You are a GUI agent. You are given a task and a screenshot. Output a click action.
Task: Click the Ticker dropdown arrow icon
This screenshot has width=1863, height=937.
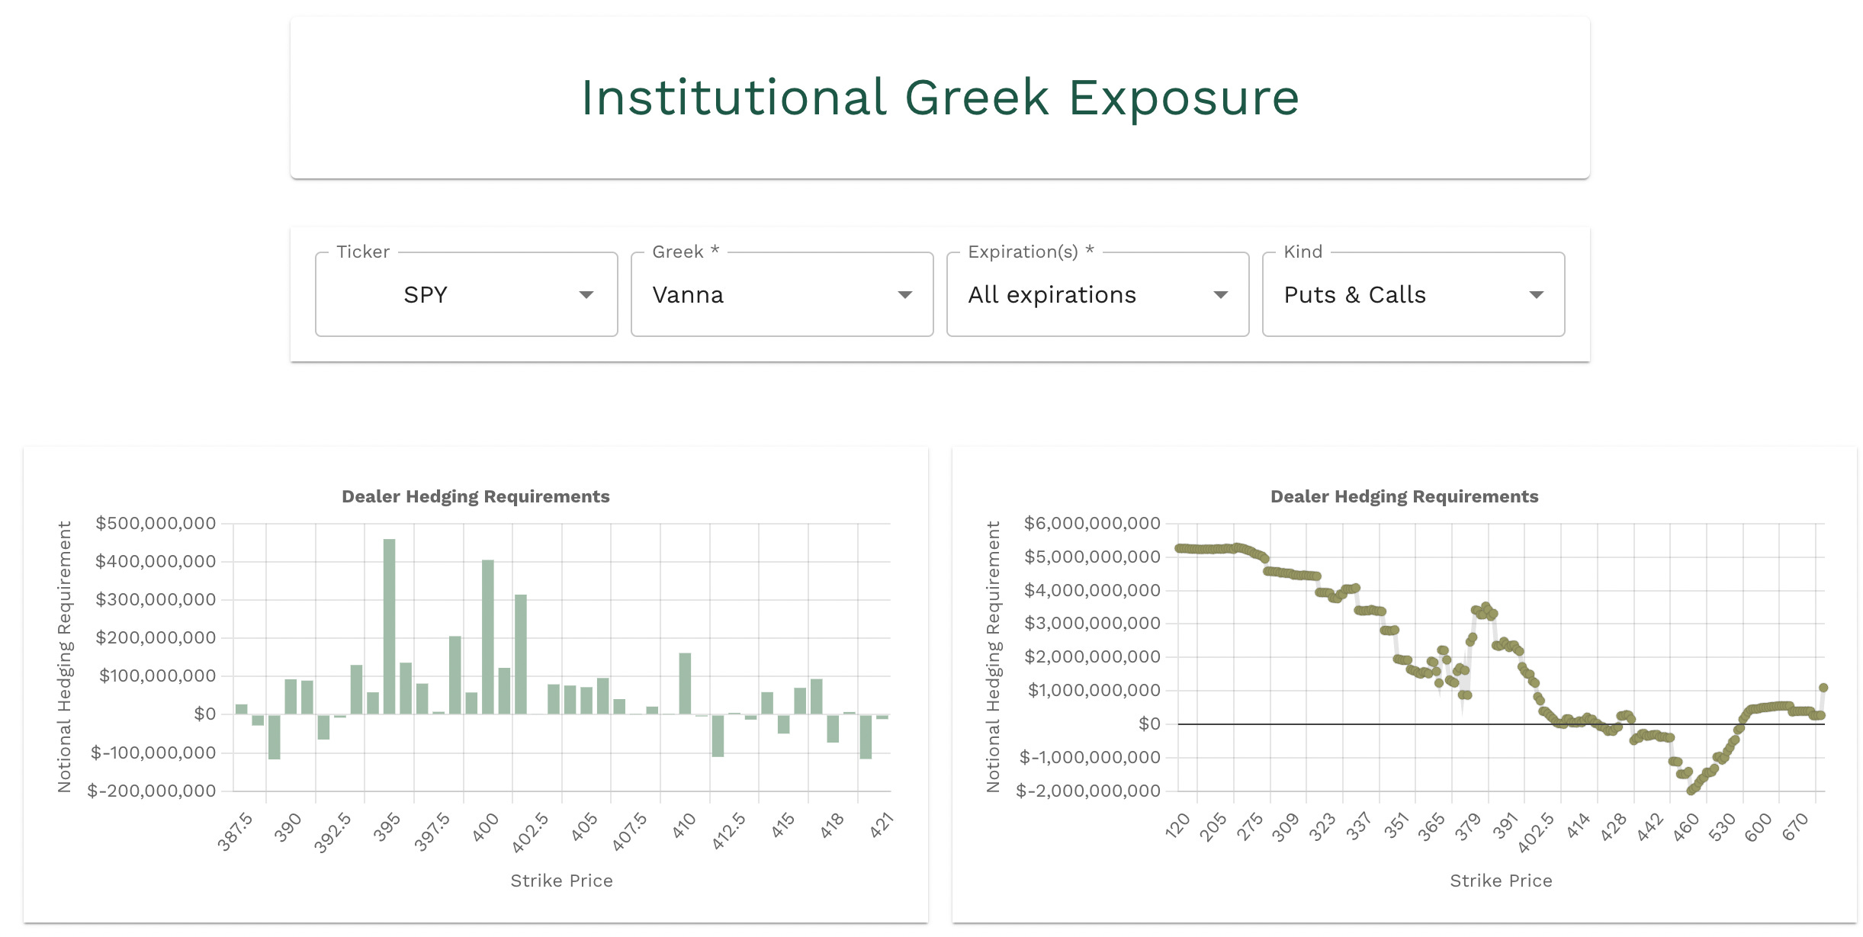[x=586, y=295]
